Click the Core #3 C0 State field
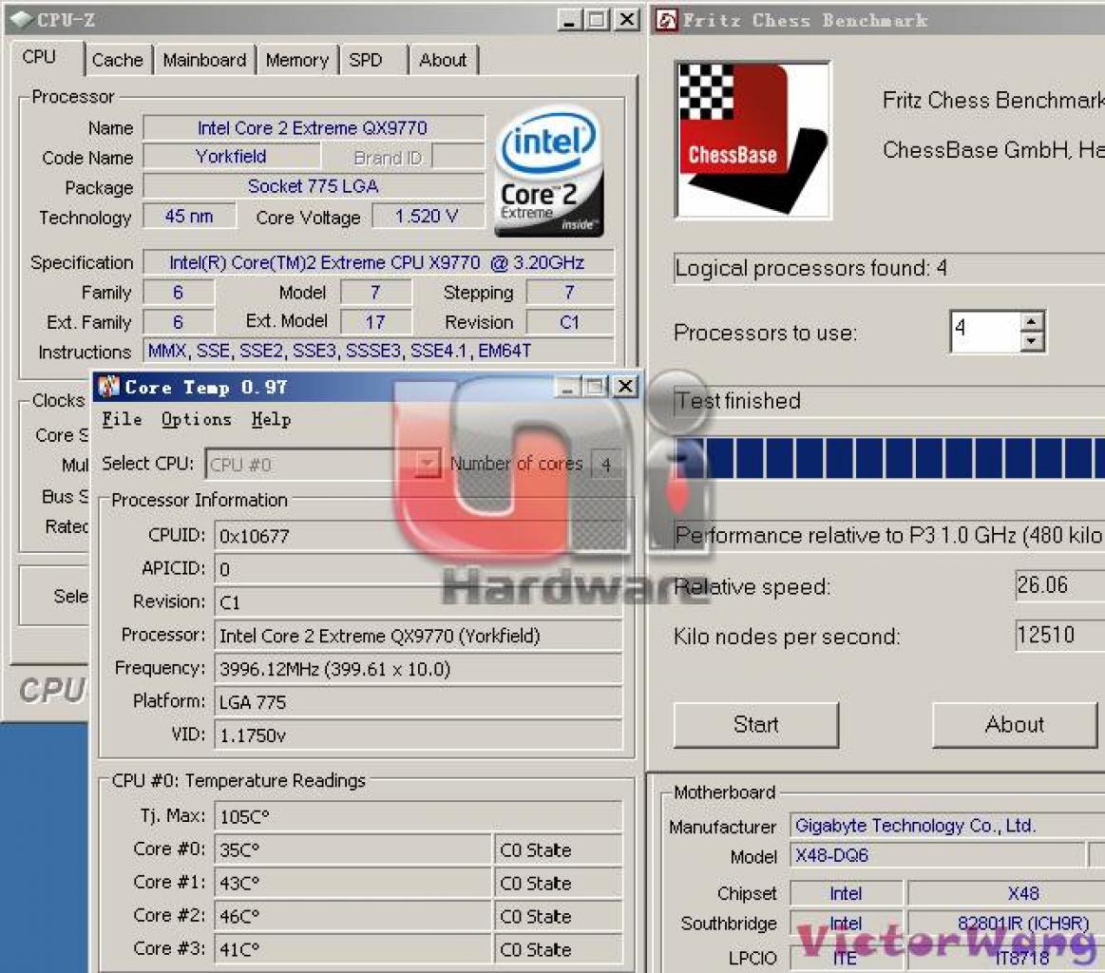Screen dimensions: 1105x973 tap(558, 949)
